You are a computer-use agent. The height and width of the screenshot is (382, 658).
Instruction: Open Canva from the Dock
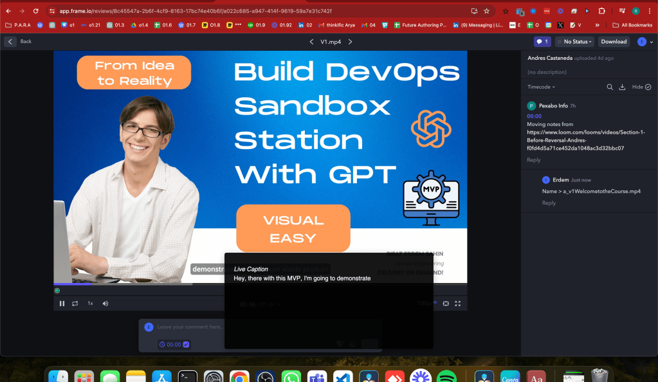510,377
